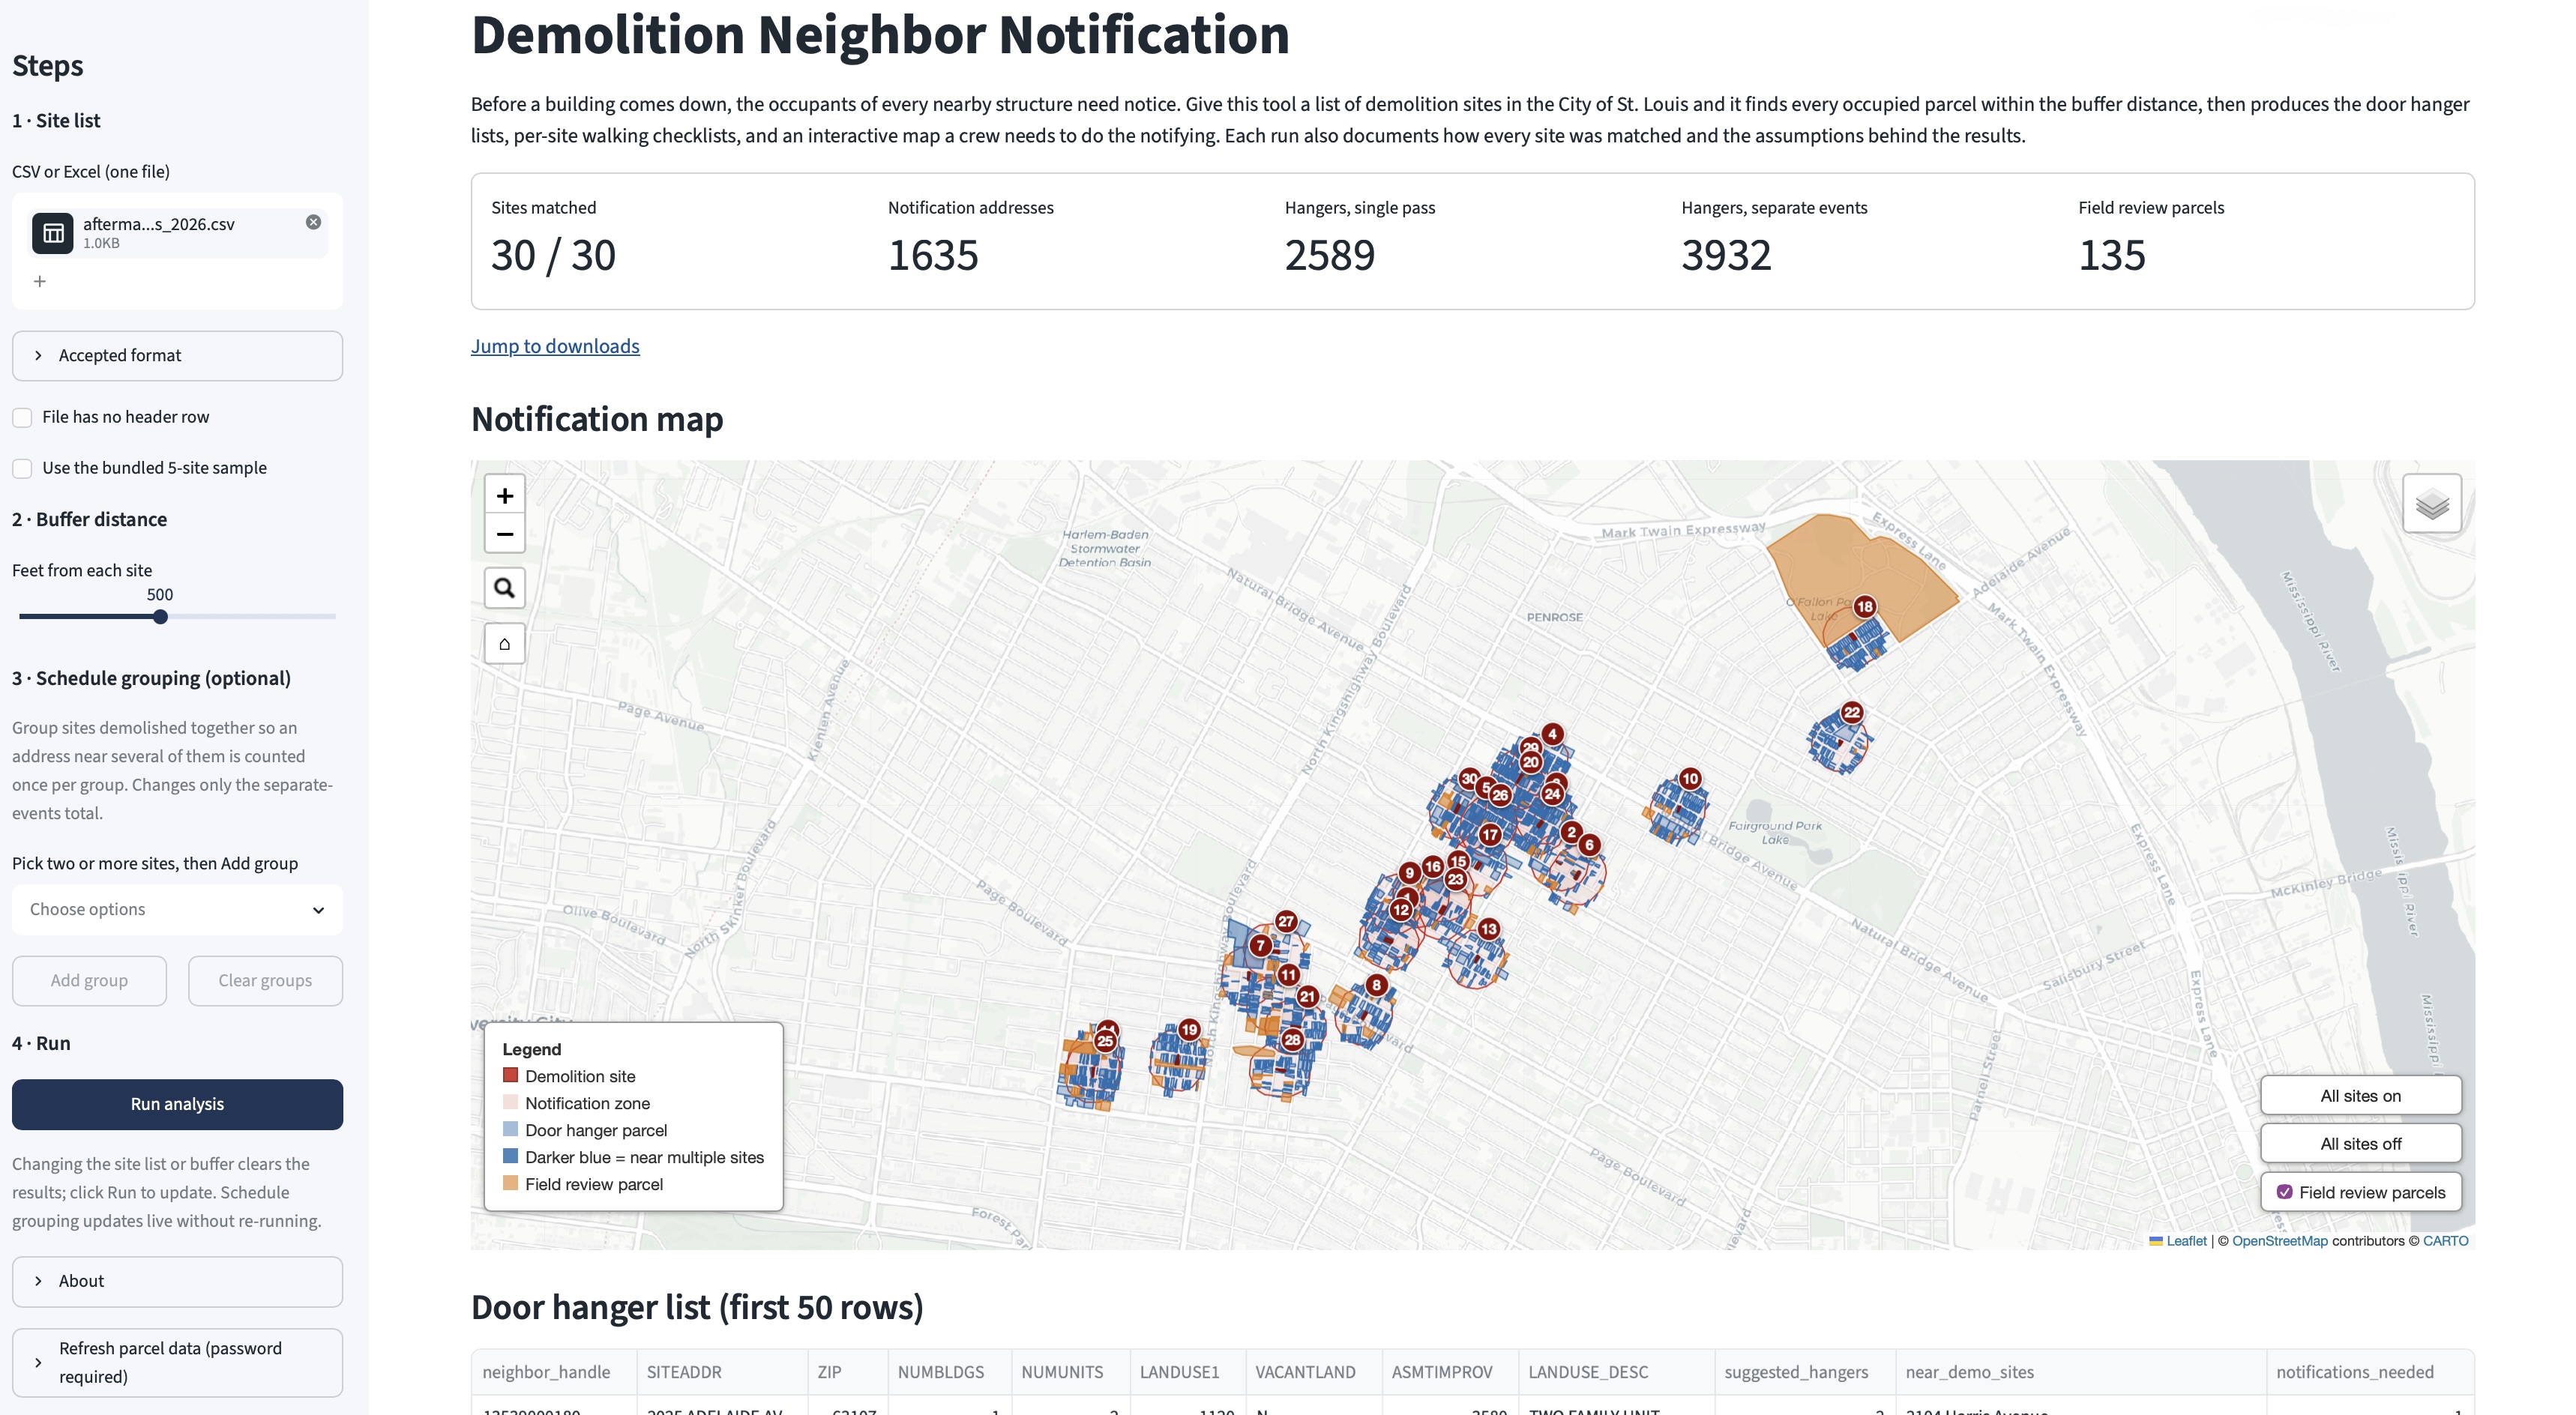2576x1415 pixels.
Task: Expand the About section
Action: point(177,1281)
